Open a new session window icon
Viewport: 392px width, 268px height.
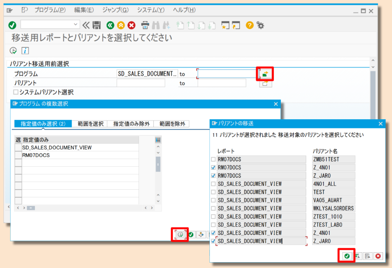click(225, 25)
